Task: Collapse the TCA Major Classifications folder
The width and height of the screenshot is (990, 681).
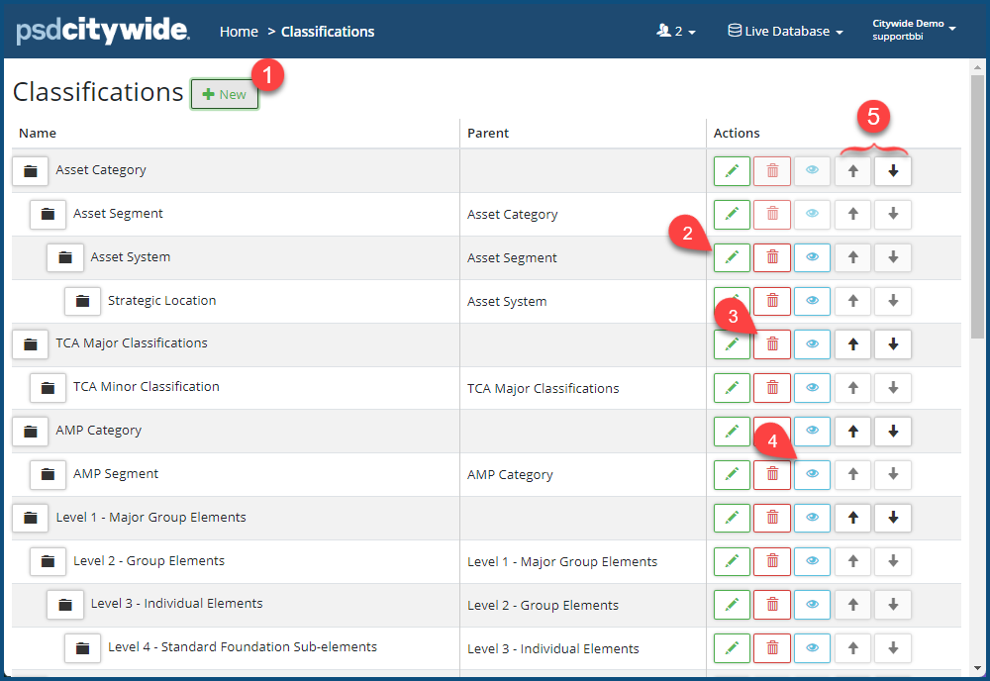Action: click(x=31, y=344)
